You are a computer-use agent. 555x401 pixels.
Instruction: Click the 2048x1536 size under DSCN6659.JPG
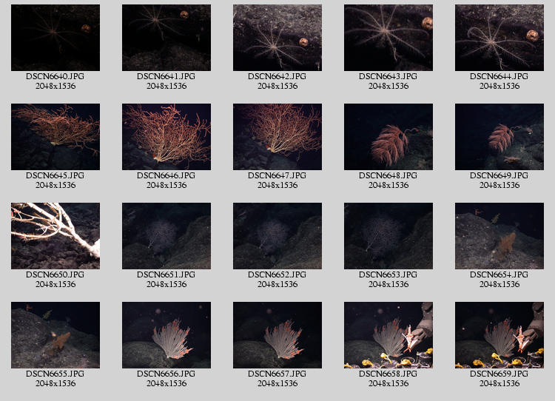pyautogui.click(x=499, y=383)
